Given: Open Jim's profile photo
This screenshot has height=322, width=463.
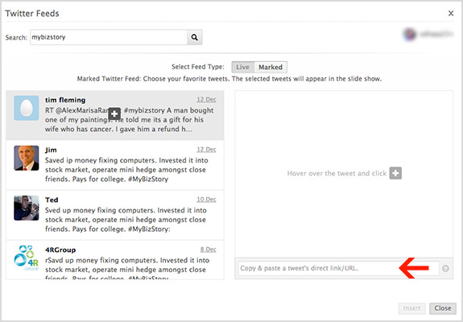Looking at the screenshot, I should point(27,158).
